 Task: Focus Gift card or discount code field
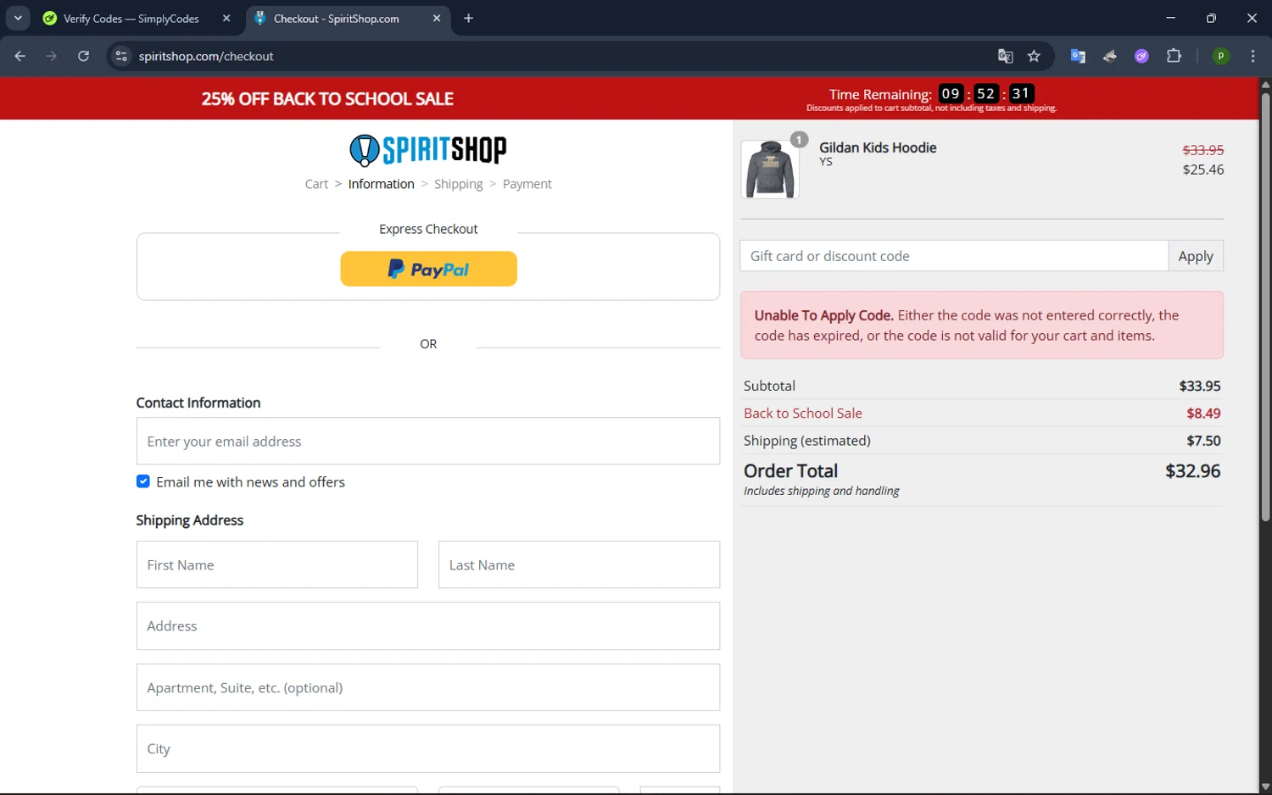[x=954, y=256]
